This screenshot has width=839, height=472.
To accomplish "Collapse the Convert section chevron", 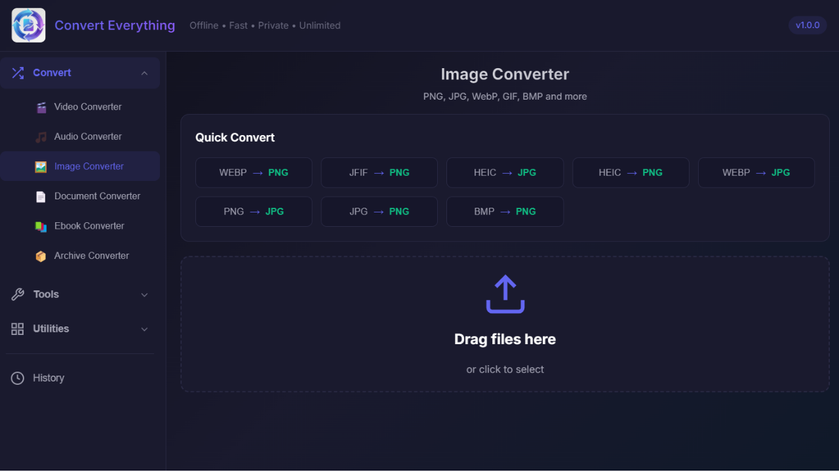I will [144, 73].
